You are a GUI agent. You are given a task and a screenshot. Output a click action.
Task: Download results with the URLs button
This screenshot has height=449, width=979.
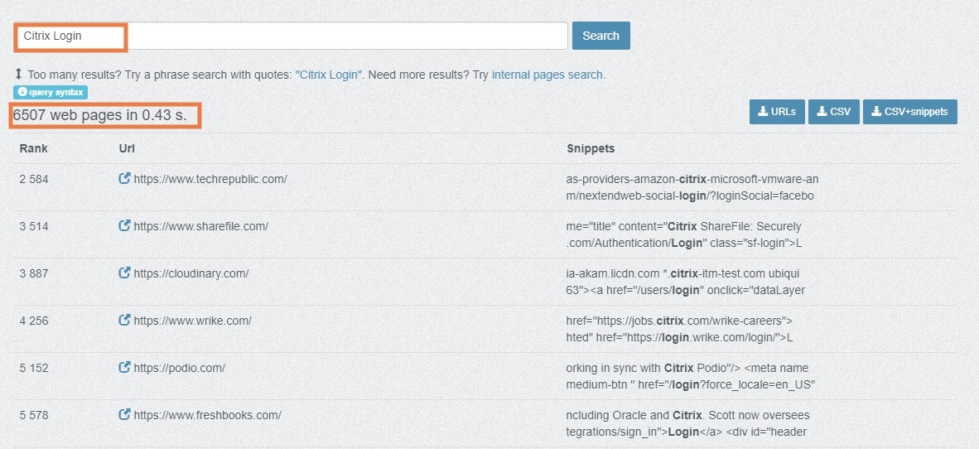(x=776, y=112)
